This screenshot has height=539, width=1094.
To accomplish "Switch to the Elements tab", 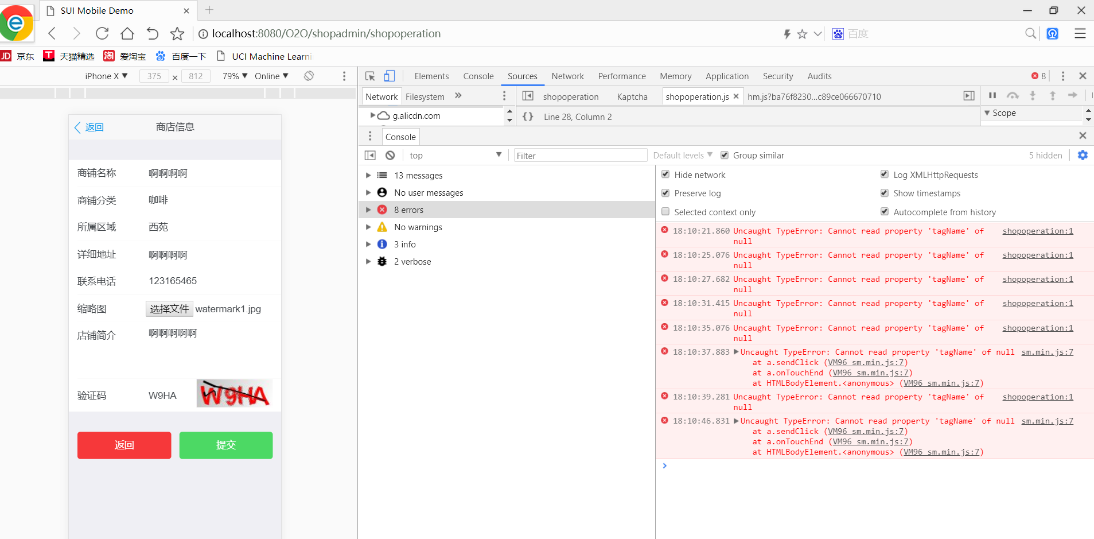I will [x=431, y=76].
